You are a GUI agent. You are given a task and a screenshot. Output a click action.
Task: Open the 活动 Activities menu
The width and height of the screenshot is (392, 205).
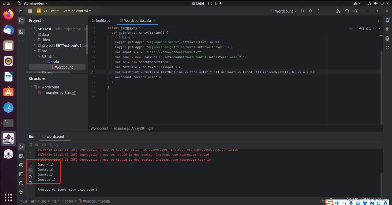(6, 3)
